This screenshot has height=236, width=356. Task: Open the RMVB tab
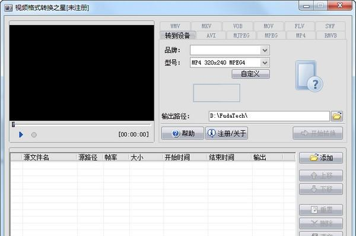330,35
